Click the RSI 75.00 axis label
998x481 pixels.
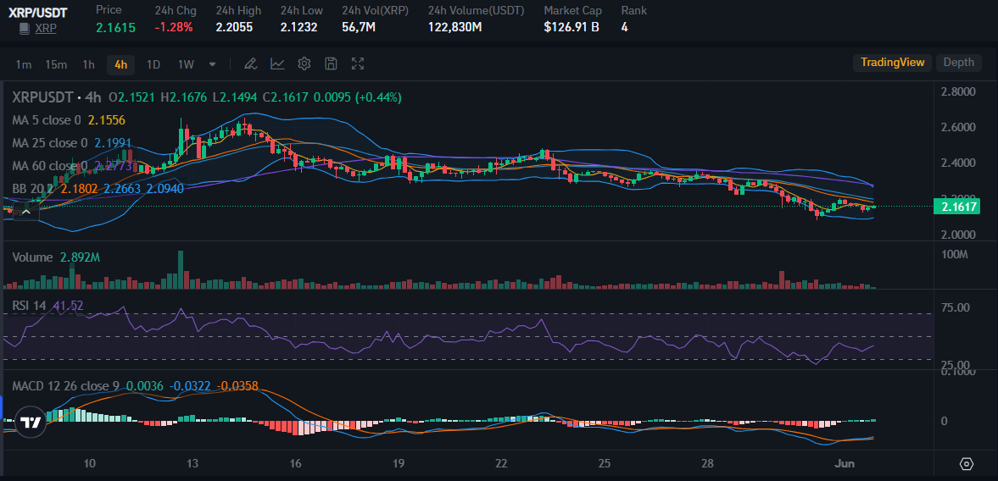956,307
